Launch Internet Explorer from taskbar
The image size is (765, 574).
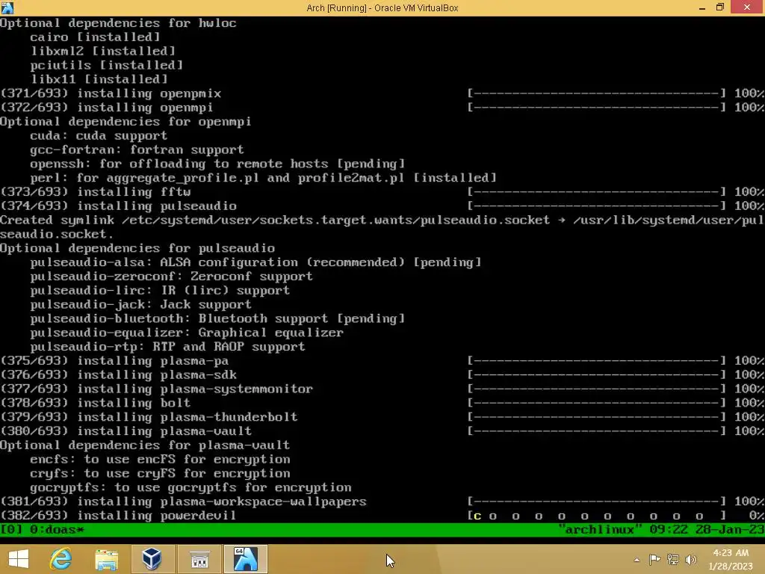(61, 559)
